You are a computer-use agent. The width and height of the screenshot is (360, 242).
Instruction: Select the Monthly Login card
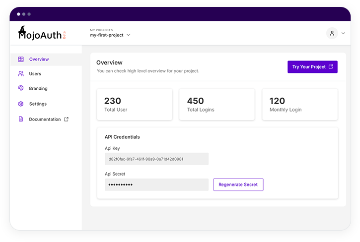click(x=300, y=104)
